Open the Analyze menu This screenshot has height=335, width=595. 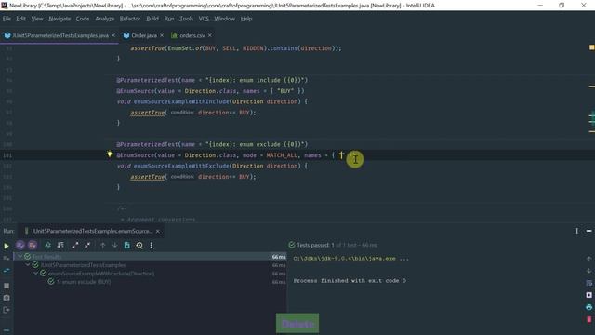tap(105, 19)
